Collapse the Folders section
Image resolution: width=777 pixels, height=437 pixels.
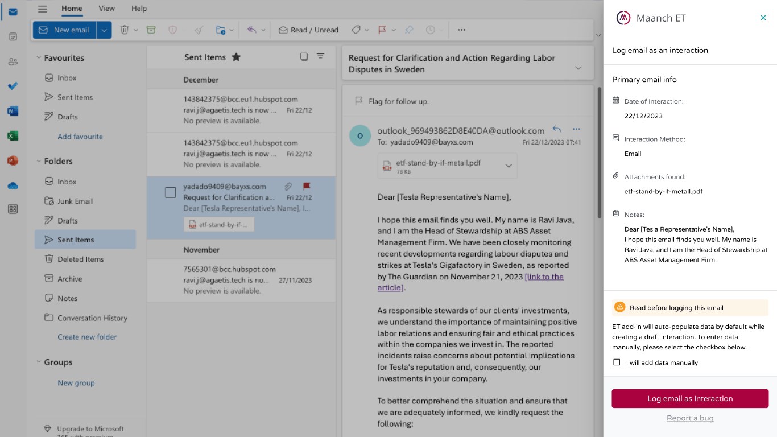(39, 161)
